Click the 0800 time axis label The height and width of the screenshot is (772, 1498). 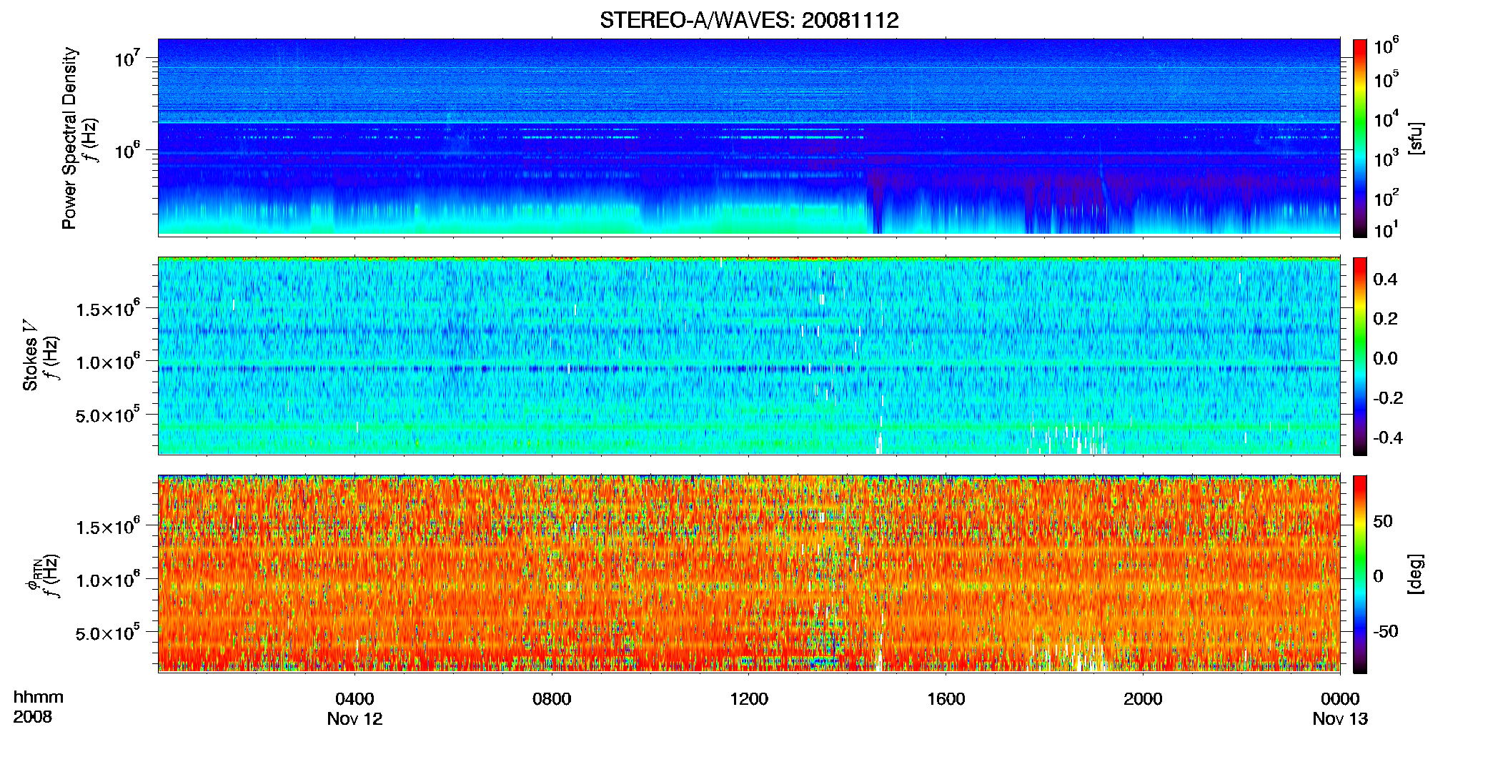(552, 699)
